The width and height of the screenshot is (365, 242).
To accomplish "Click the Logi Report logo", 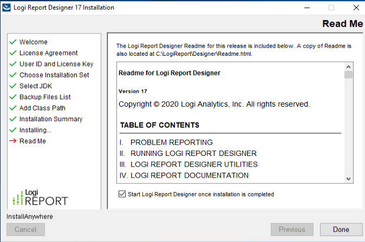I will (x=40, y=197).
